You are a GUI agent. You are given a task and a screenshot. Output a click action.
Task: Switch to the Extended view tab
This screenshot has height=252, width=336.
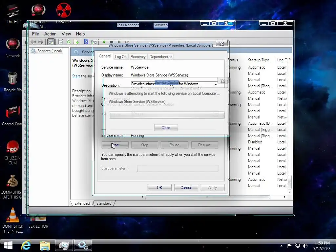pyautogui.click(x=82, y=203)
